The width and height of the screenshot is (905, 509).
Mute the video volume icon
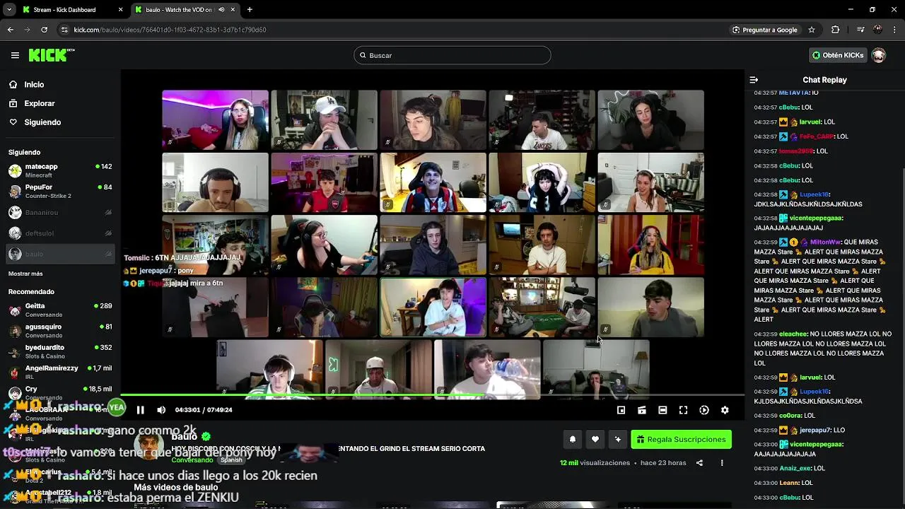[x=161, y=410]
